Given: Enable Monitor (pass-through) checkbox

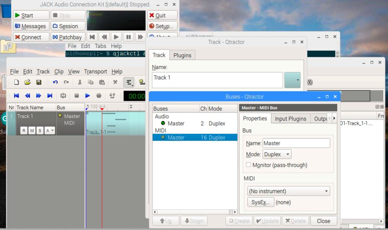Looking at the screenshot, I should click(x=249, y=165).
